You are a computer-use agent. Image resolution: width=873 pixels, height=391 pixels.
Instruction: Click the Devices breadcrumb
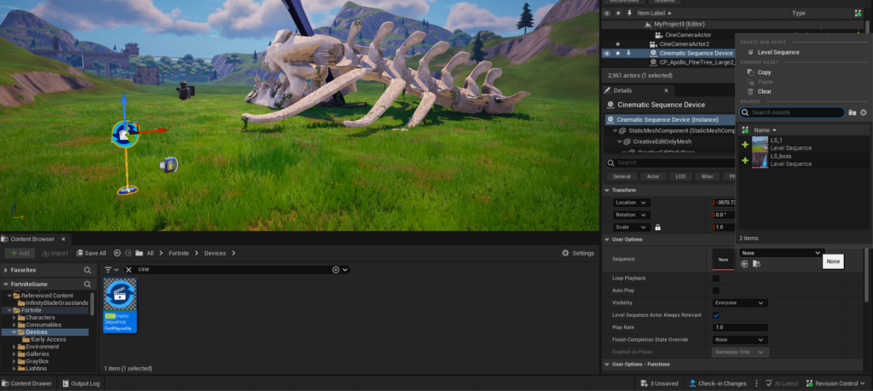pyautogui.click(x=215, y=253)
